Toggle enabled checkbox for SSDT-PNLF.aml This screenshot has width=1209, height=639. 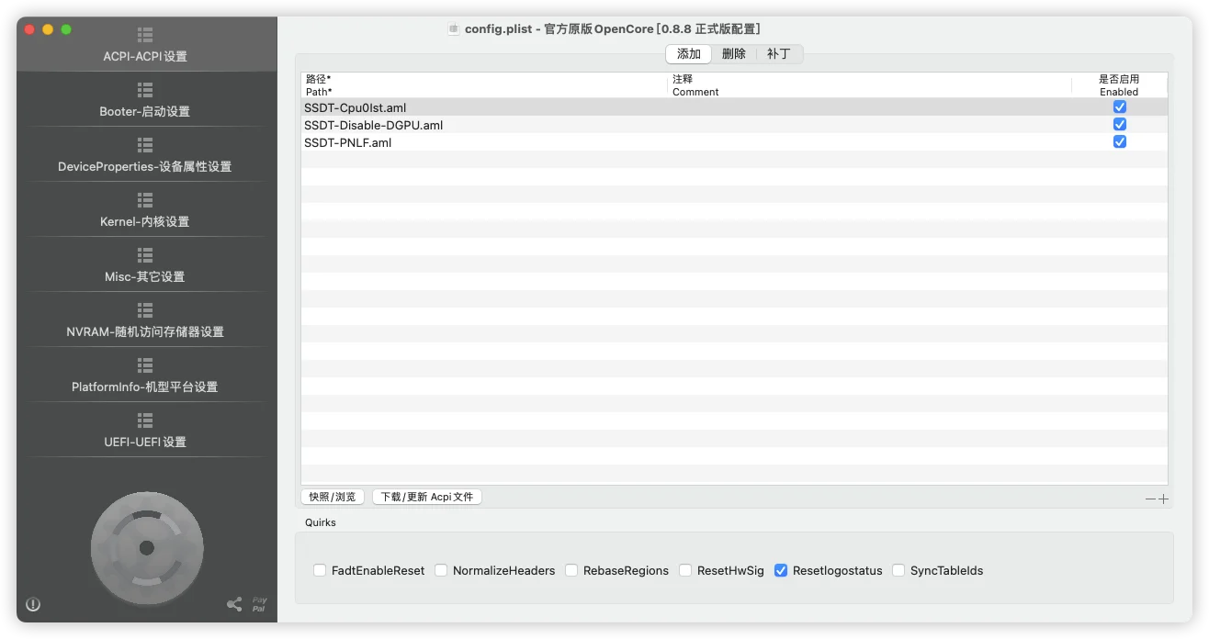point(1119,142)
